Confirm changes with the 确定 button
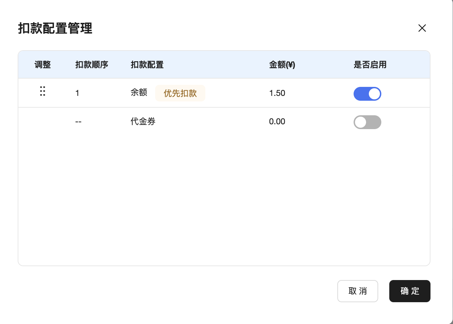The image size is (453, 324). (410, 291)
